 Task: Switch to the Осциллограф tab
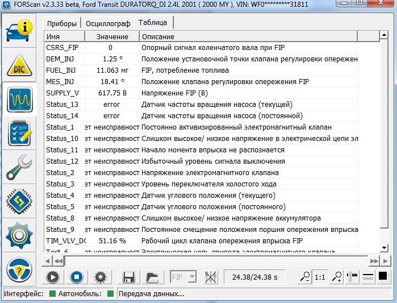click(108, 23)
